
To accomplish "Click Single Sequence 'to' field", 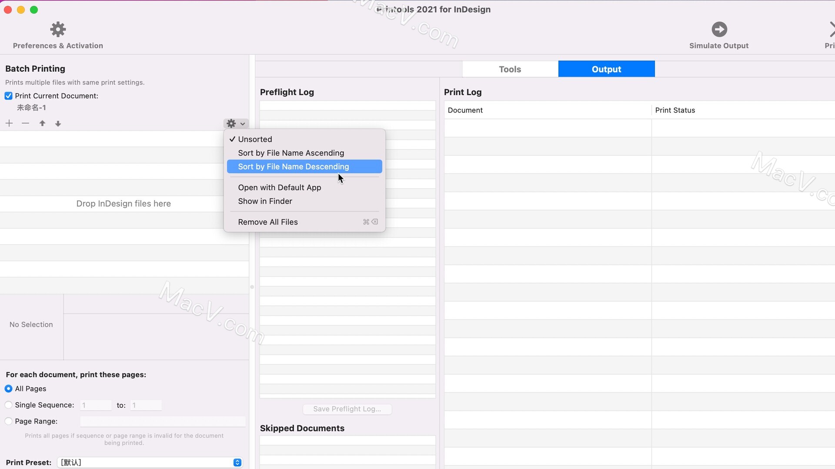I will pyautogui.click(x=146, y=405).
